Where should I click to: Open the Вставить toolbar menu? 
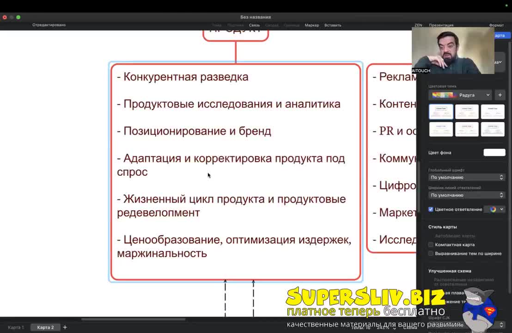click(x=333, y=25)
